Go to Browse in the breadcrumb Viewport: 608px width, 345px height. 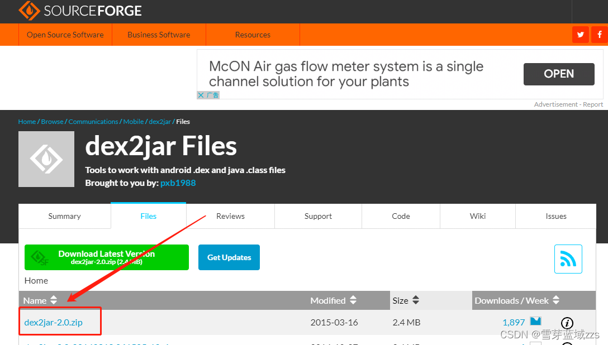click(53, 122)
